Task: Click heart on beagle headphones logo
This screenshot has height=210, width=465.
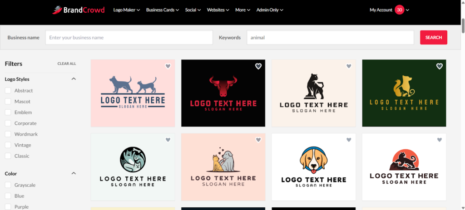Action: [349, 140]
